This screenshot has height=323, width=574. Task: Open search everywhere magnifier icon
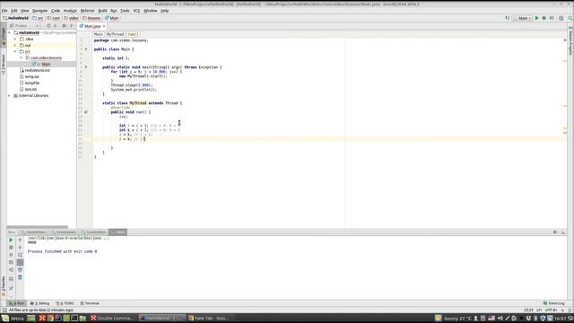[x=570, y=18]
